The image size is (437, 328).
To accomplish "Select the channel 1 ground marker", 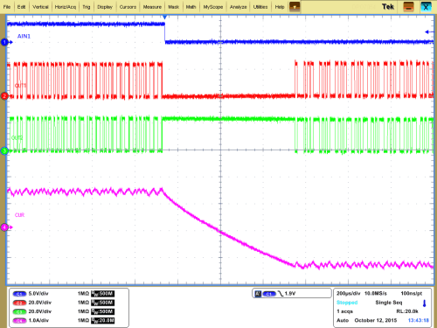I will [4, 42].
